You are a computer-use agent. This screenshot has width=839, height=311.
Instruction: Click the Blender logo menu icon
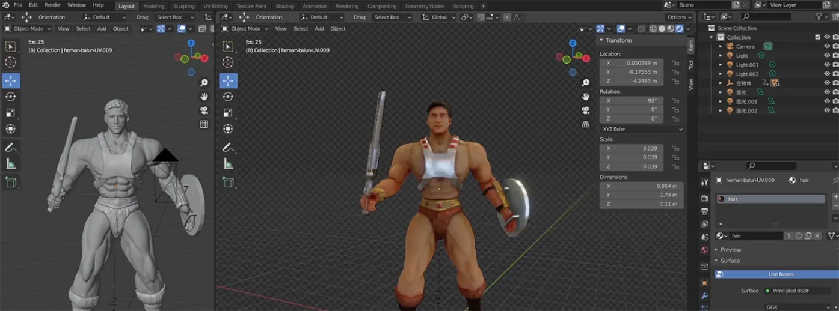tap(5, 5)
